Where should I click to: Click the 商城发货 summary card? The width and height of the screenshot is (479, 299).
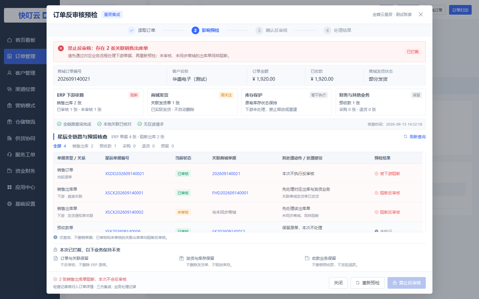point(192,102)
